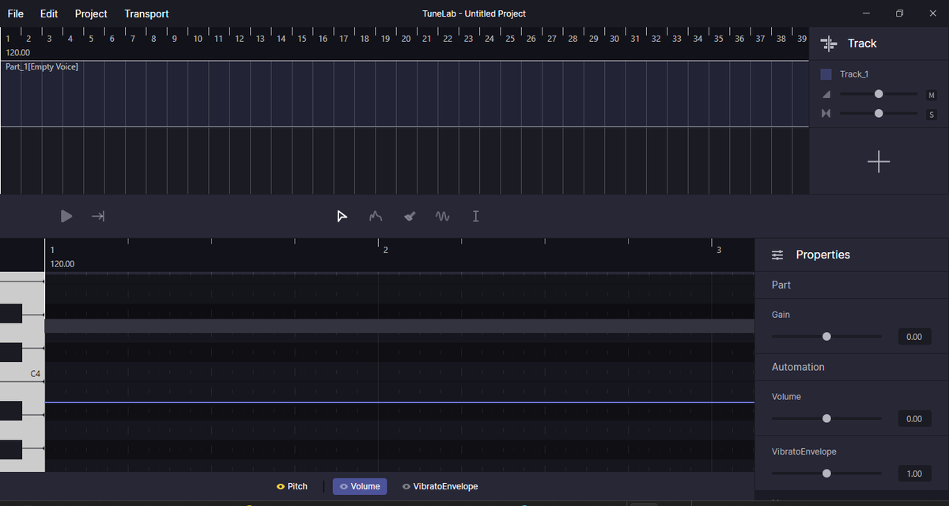Viewport: 949px width, 506px height.
Task: Click VibratoEnvelope value field 1.00
Action: pyautogui.click(x=914, y=474)
